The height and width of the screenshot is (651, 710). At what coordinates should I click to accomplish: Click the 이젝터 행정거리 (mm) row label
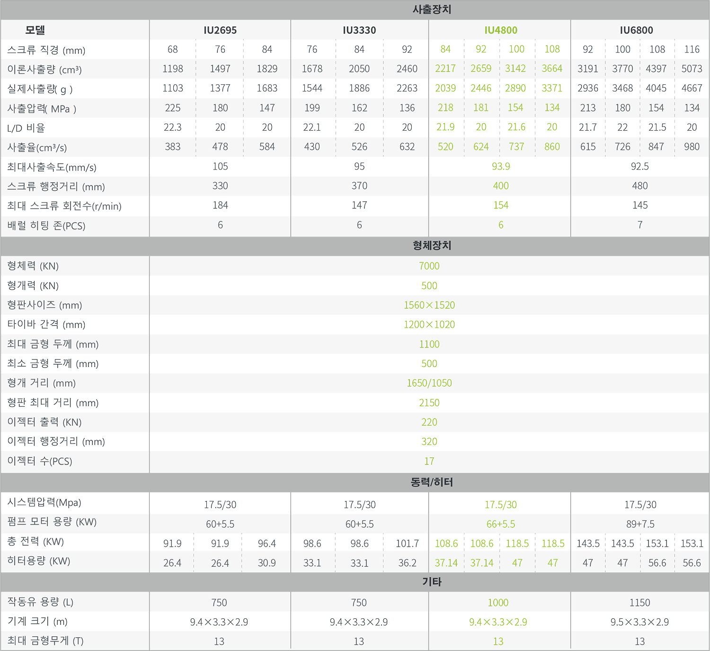point(56,442)
